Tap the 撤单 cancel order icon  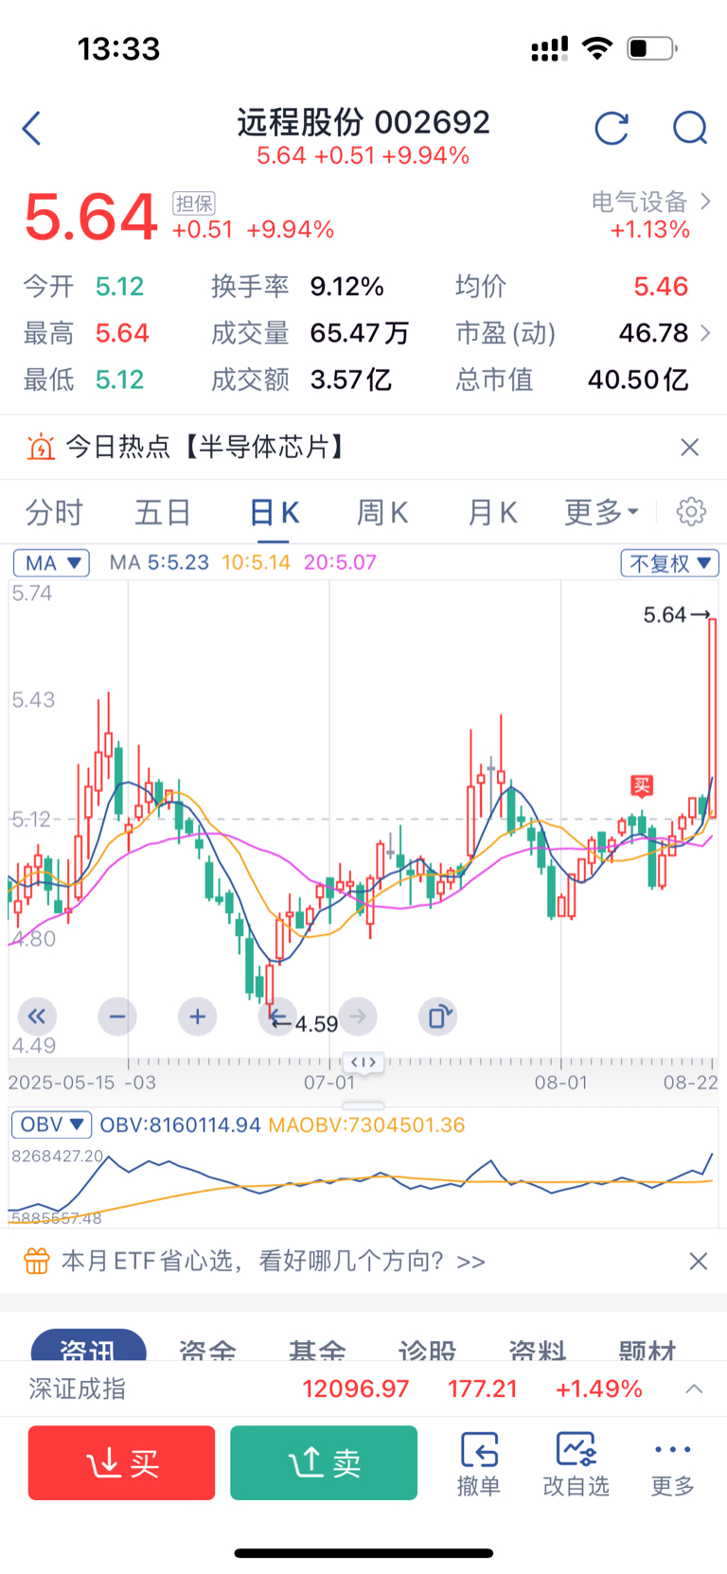click(479, 1463)
